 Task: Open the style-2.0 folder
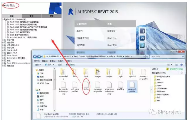(132, 73)
